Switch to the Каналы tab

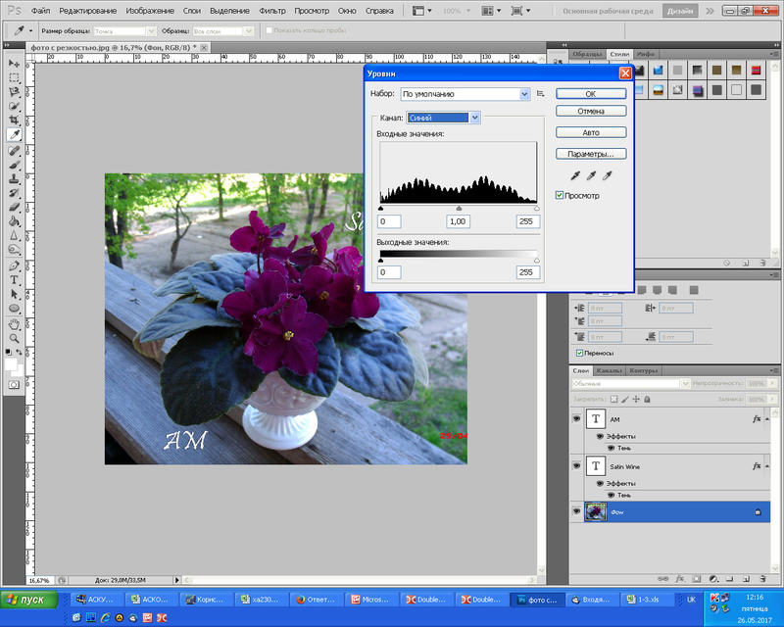[x=610, y=371]
